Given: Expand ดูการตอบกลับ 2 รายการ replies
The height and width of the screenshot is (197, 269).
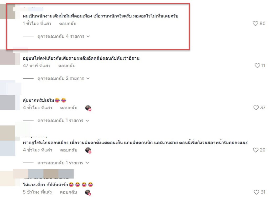Looking at the screenshot, I should (64, 78).
